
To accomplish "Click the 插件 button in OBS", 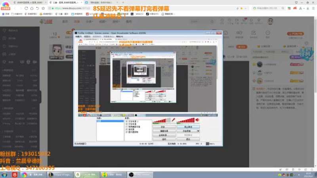I will click(164, 139).
